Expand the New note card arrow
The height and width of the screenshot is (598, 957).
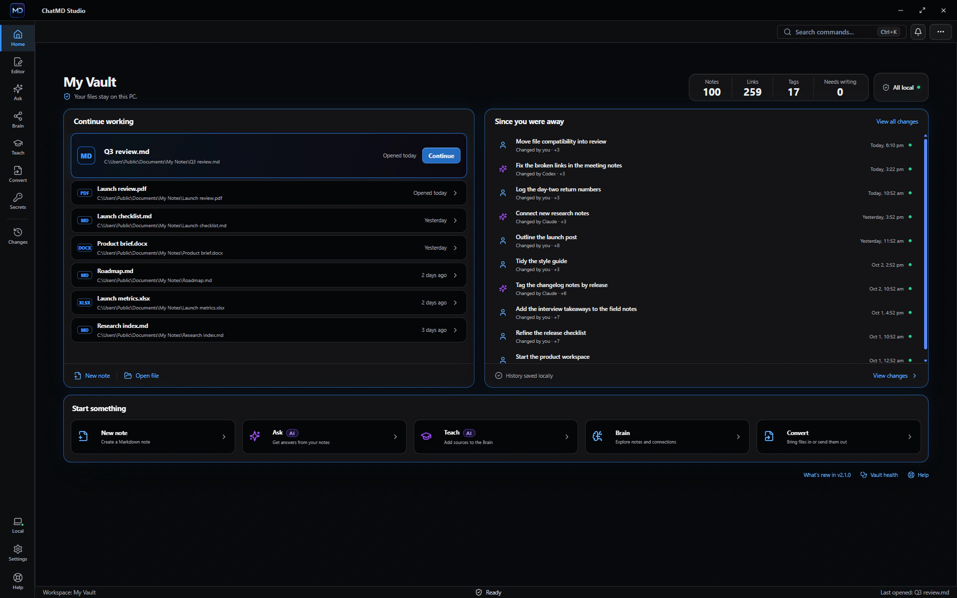(224, 437)
